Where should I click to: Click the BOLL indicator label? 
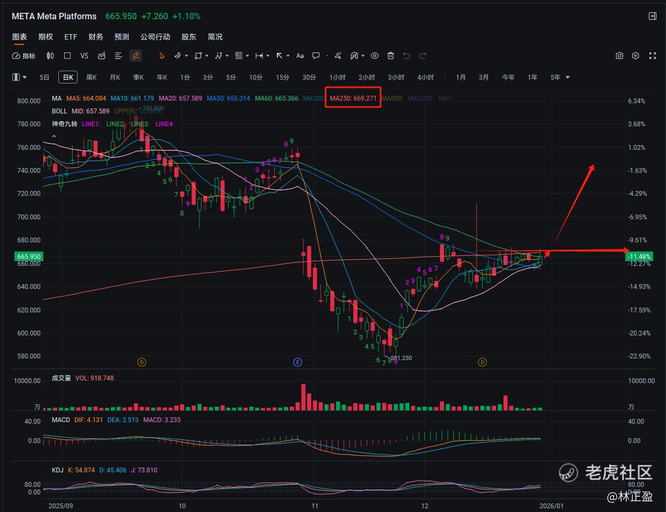(59, 111)
